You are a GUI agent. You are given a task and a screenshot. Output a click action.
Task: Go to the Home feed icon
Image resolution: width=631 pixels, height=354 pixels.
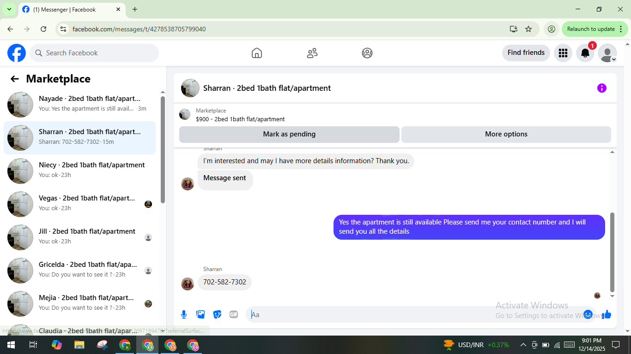(x=257, y=53)
